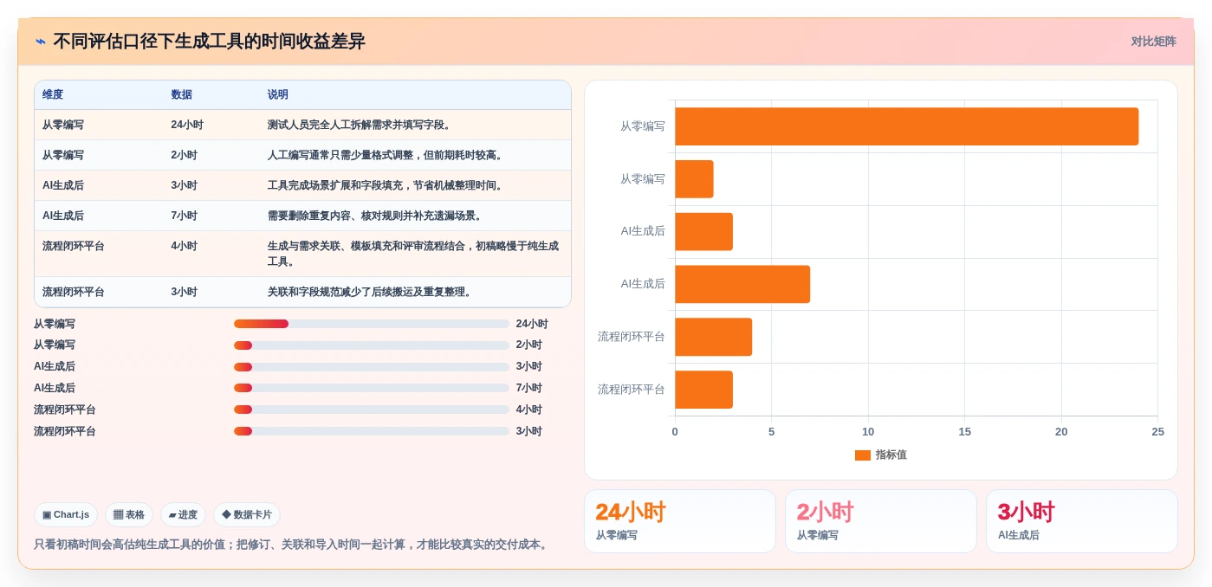Select the table row describing 测试人员完全人工拆解需求
Viewport: 1212px width, 587px height.
tap(302, 125)
